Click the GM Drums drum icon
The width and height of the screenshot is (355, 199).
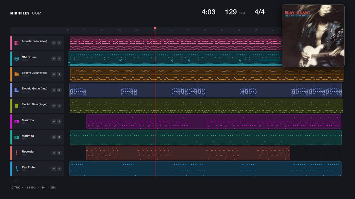click(16, 59)
